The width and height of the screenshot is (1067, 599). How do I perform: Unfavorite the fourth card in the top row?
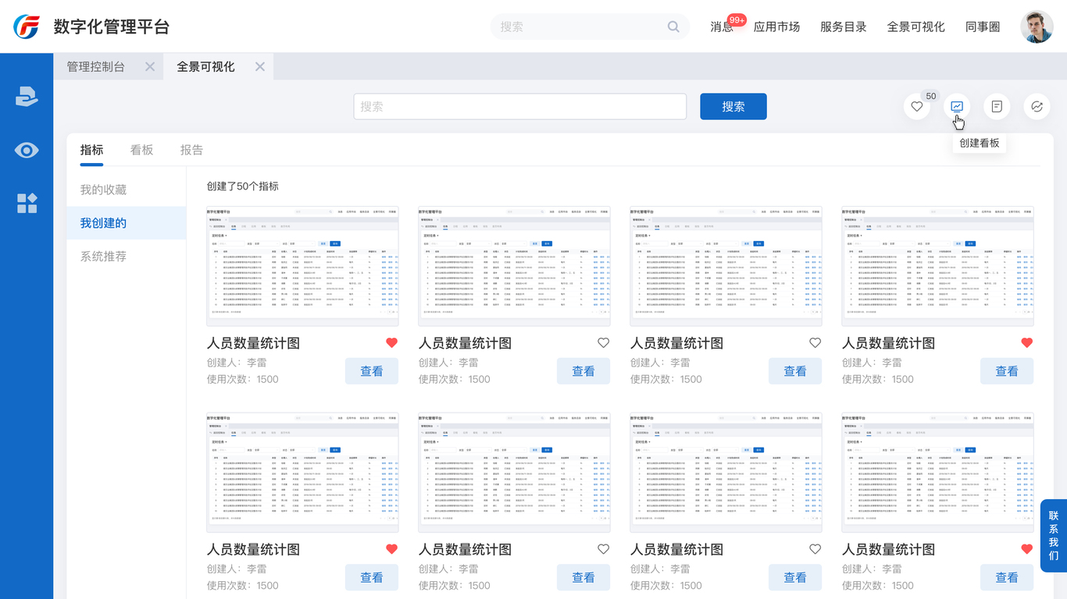1027,342
